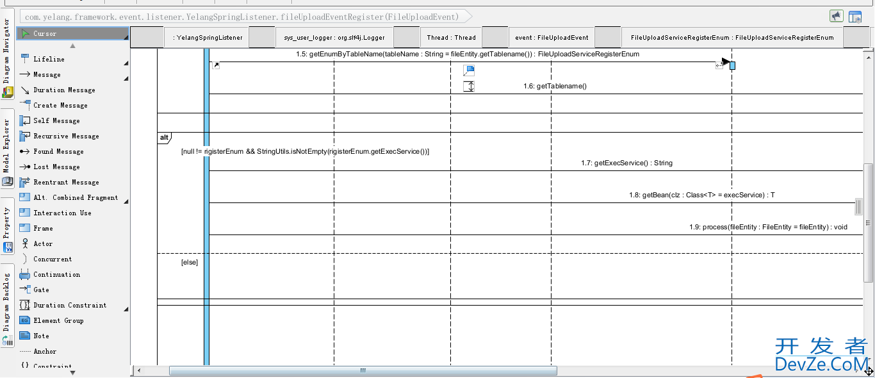Expand Alt. Combined Fragment variants arrow
The width and height of the screenshot is (875, 378).
click(126, 202)
